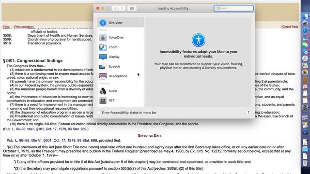The height and width of the screenshot is (174, 310).
Task: Enable Show Accessibility status in menu bar
Action: point(99,113)
